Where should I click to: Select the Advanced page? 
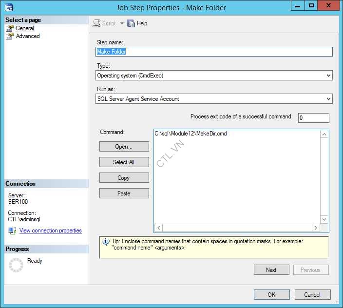[28, 36]
